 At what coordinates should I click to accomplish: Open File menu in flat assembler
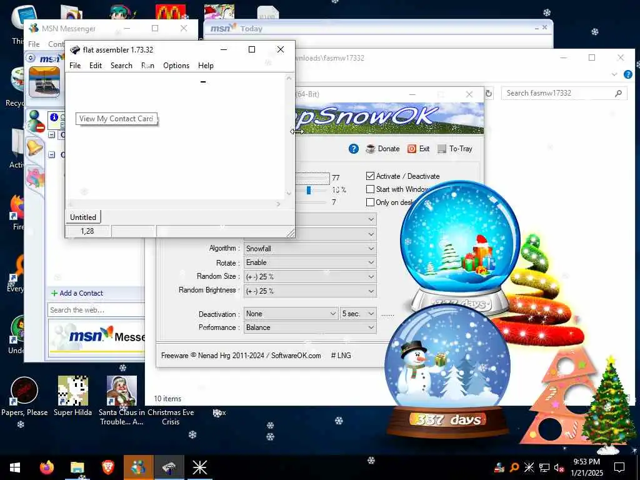coord(75,65)
